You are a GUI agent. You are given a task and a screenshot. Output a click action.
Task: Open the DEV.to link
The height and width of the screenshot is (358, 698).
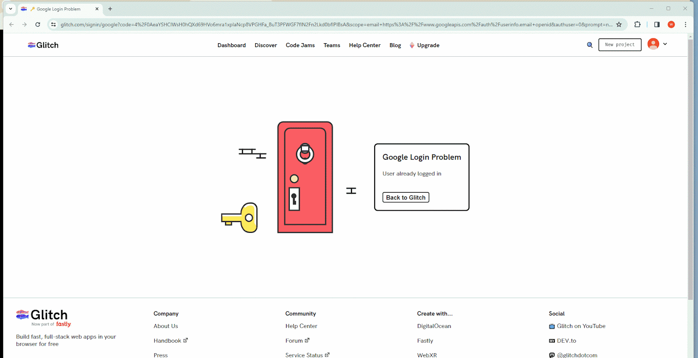click(x=562, y=341)
